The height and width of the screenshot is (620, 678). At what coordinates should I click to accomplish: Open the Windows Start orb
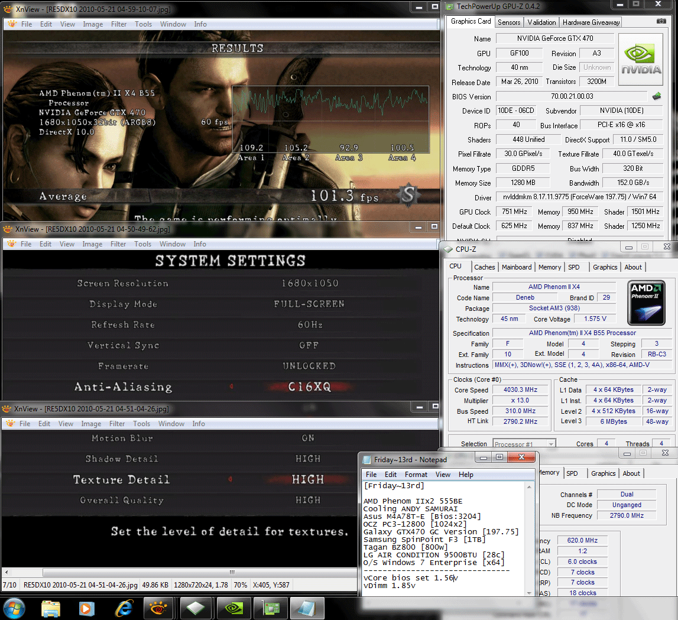pyautogui.click(x=14, y=609)
